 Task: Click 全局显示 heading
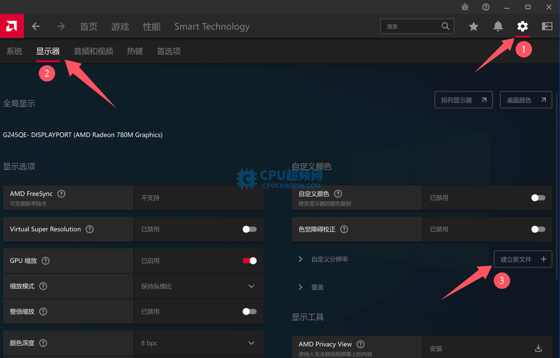pyautogui.click(x=19, y=103)
